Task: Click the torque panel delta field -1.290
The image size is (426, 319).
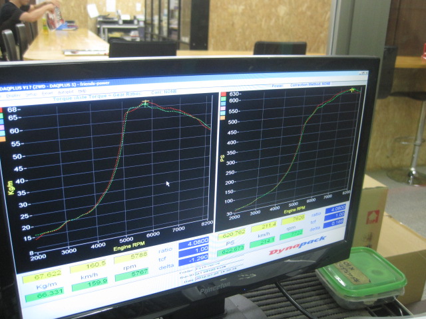Action: [194, 259]
